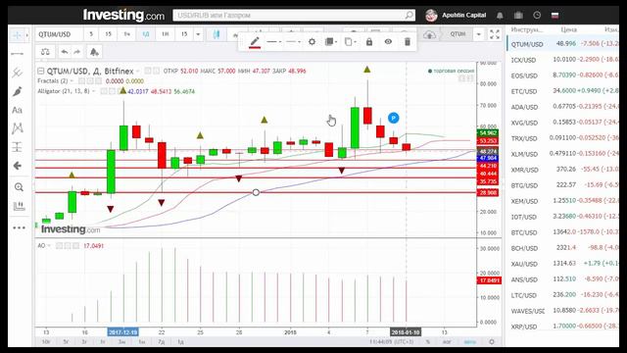Viewport: 627px width, 353px height.
Task: Select the 1Д daily interval
Action: (146, 34)
